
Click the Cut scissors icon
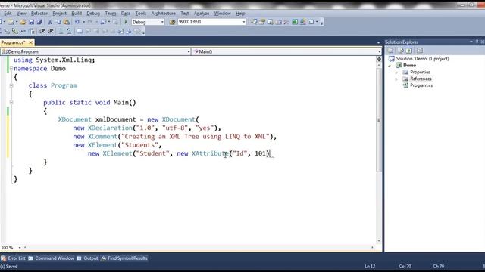tap(50, 22)
